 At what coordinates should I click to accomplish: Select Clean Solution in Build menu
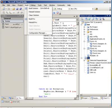tap(38, 15)
